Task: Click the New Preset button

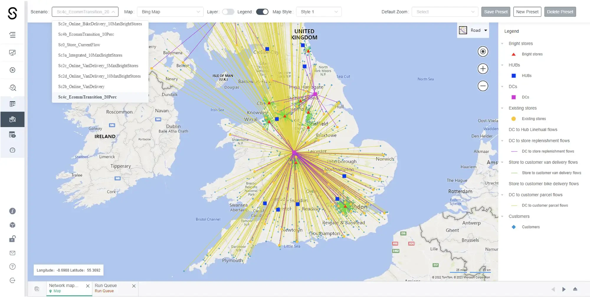Action: 527,12
